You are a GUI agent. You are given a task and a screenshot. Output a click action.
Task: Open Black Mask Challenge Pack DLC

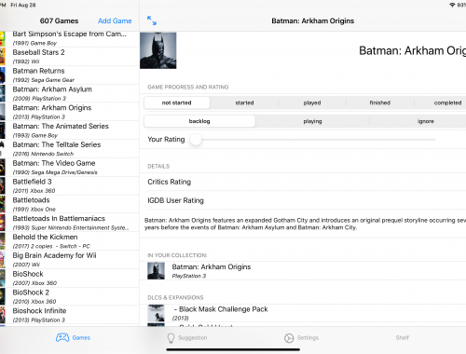[303, 313]
